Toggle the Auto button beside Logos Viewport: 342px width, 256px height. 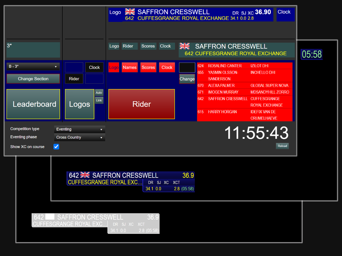point(99,93)
